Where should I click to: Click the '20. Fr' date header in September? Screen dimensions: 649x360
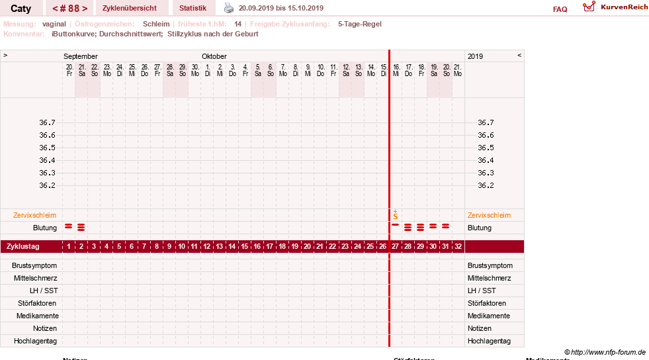click(x=69, y=70)
